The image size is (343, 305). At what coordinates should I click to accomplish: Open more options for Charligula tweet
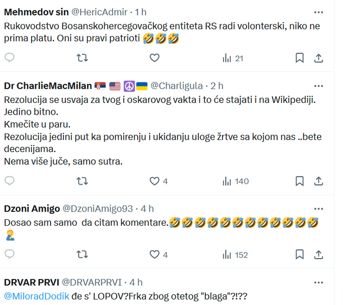pyautogui.click(x=319, y=86)
